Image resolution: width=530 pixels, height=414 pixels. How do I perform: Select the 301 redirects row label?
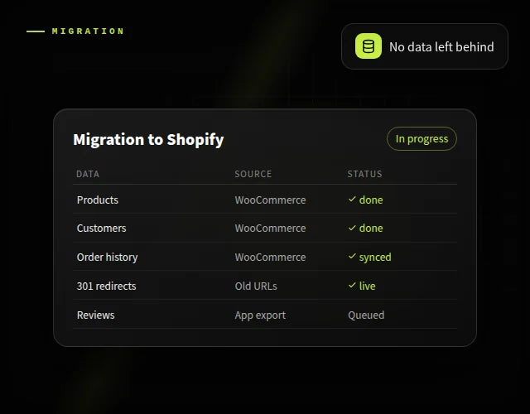[x=106, y=286]
